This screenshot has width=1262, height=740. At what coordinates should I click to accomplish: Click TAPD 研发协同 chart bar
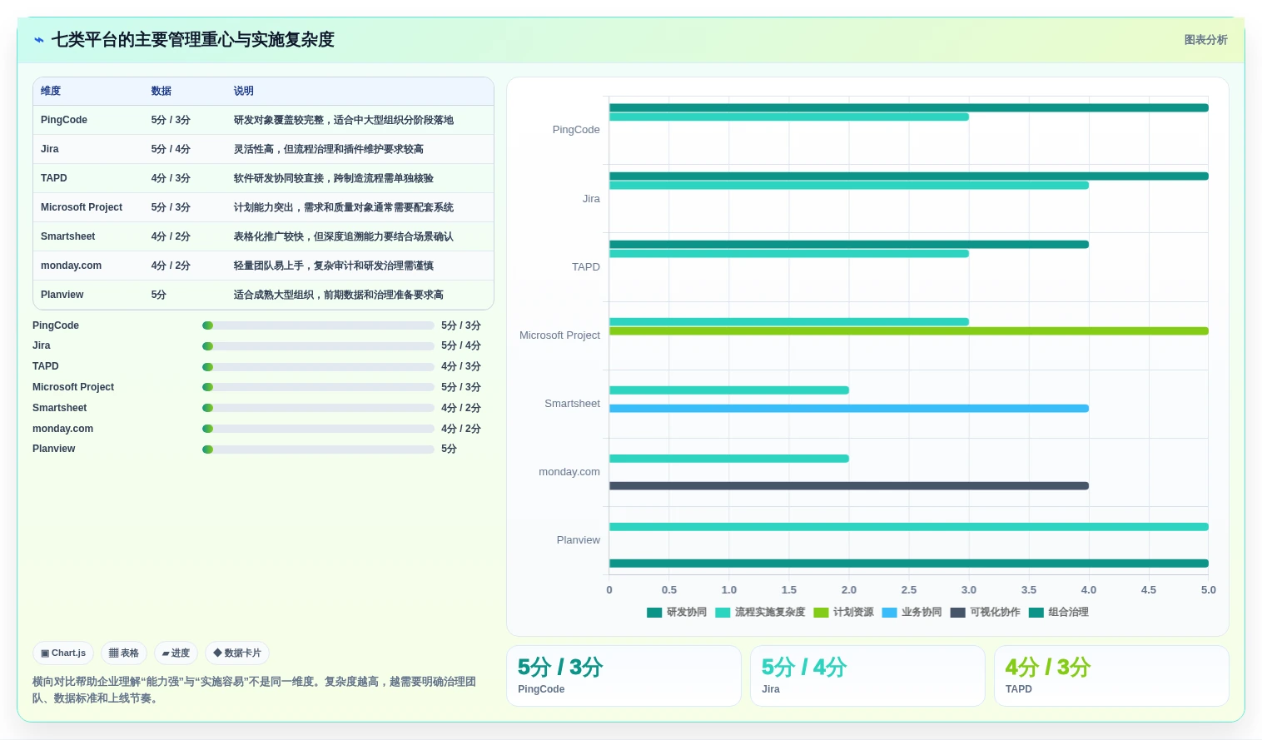pyautogui.click(x=849, y=245)
